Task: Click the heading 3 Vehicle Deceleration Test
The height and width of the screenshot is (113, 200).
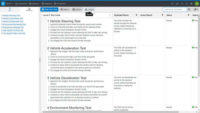Action: pyautogui.click(x=67, y=78)
